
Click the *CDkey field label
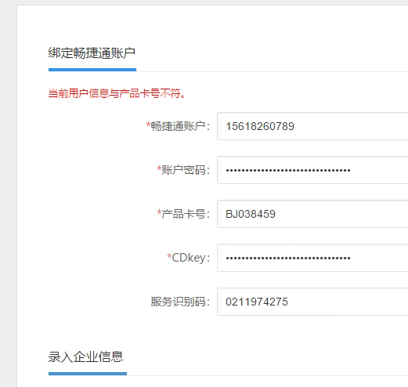[189, 258]
